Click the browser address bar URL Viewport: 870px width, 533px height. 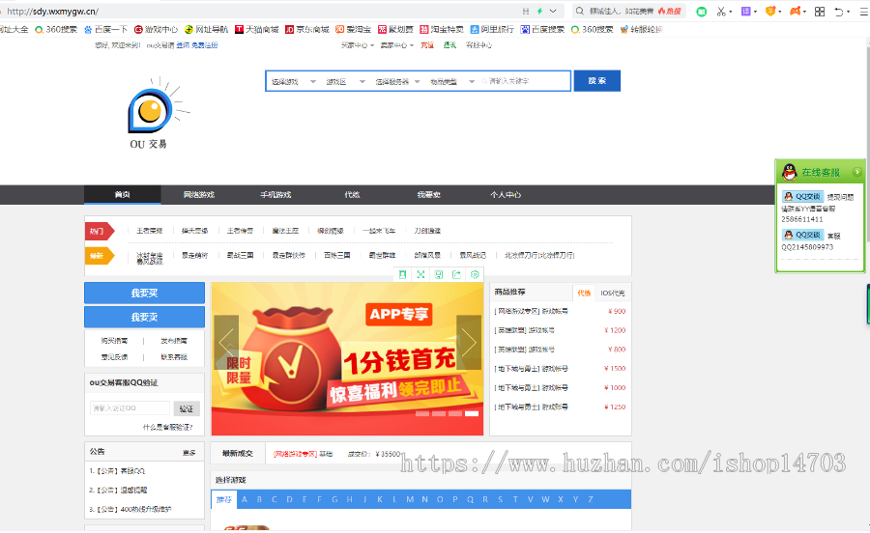point(53,11)
